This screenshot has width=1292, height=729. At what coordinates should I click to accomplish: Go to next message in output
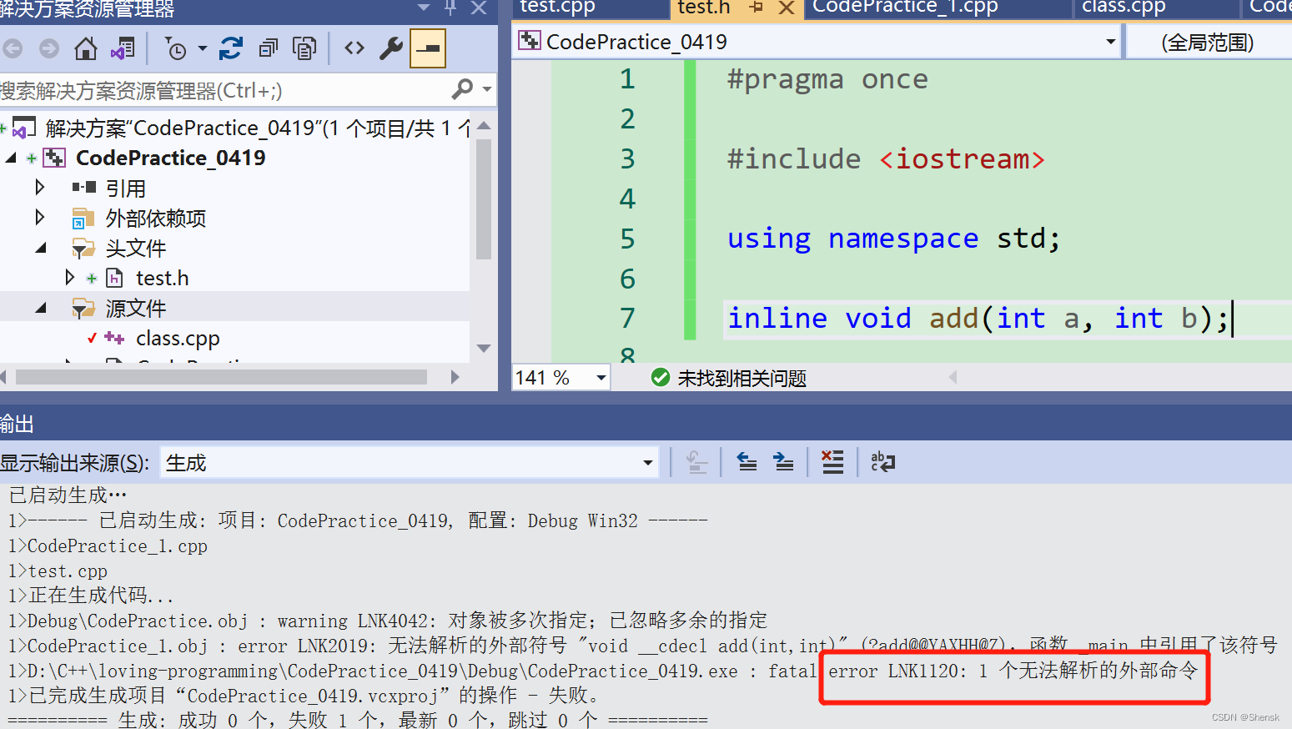(784, 462)
